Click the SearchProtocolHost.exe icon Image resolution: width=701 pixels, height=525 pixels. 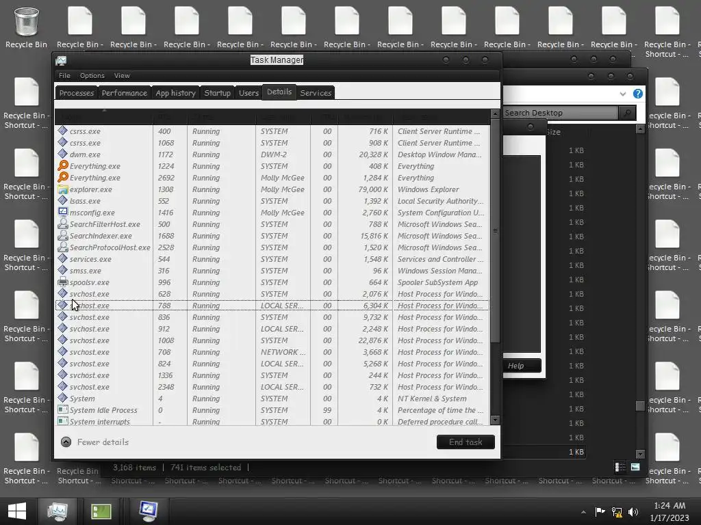coord(63,247)
